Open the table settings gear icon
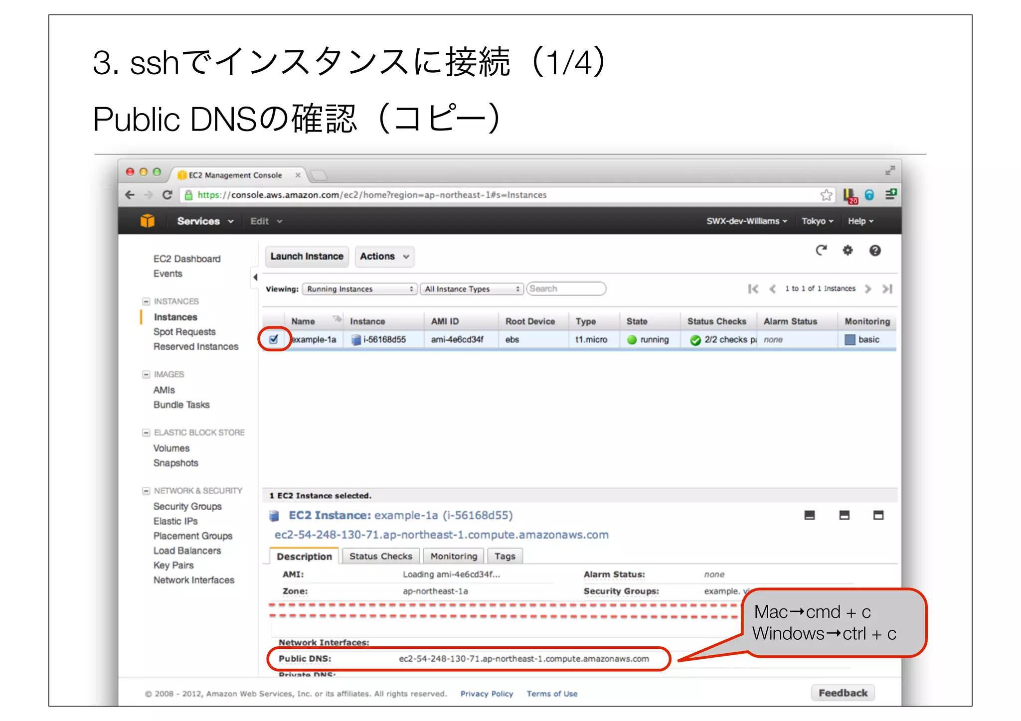This screenshot has height=721, width=1021. pyautogui.click(x=848, y=250)
